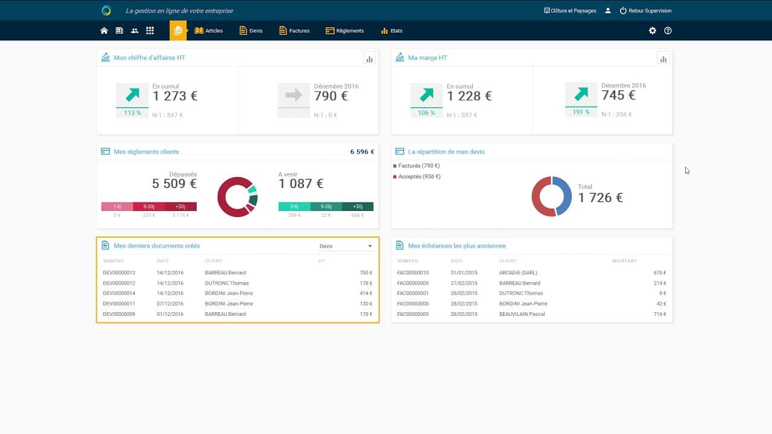Open the Mes règlements clients panel title
This screenshot has width=772, height=434.
146,151
